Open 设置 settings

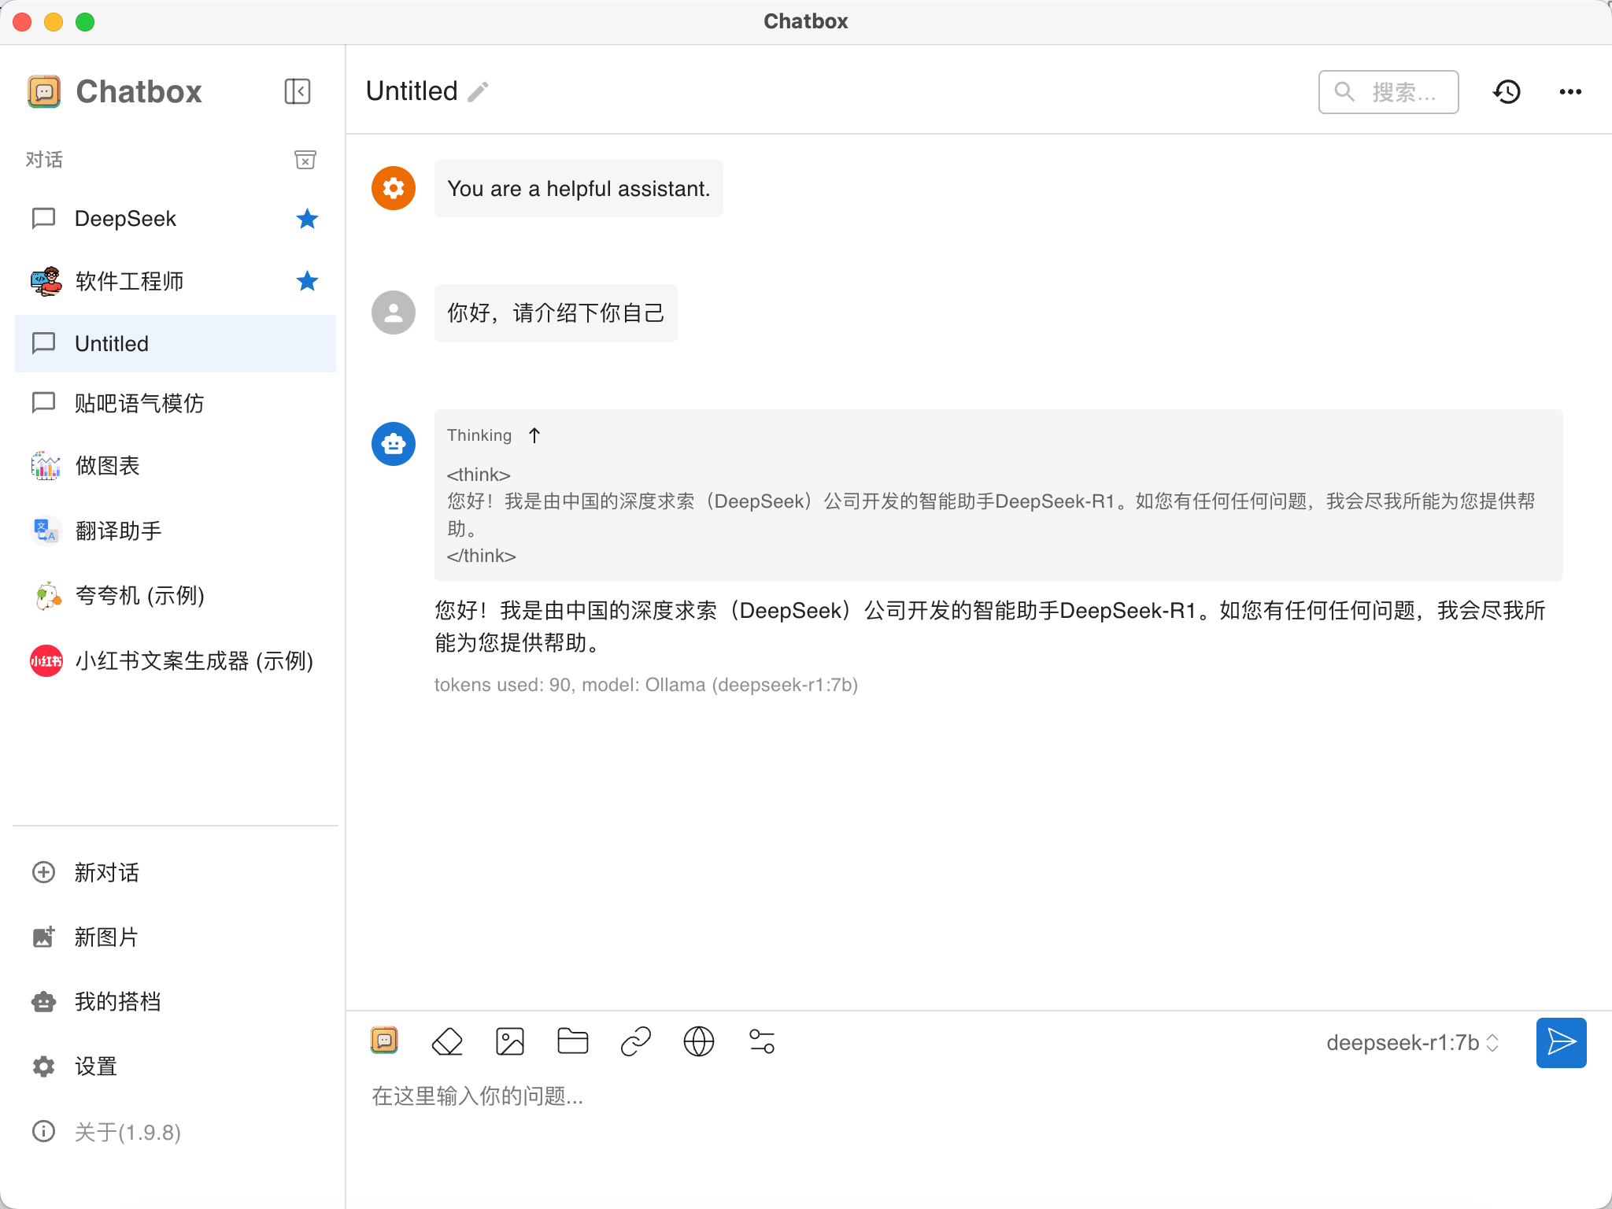175,1067
